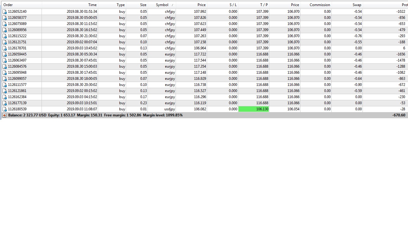Click the lot size 0.23
The image size is (408, 245).
coord(143,103)
